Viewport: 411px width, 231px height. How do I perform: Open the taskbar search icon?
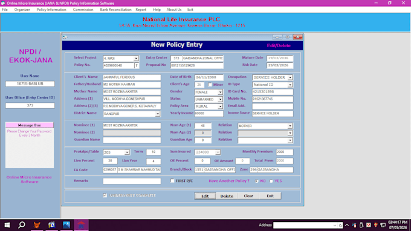22,225
